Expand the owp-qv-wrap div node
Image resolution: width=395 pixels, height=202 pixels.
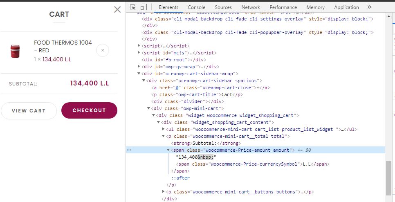(139, 67)
